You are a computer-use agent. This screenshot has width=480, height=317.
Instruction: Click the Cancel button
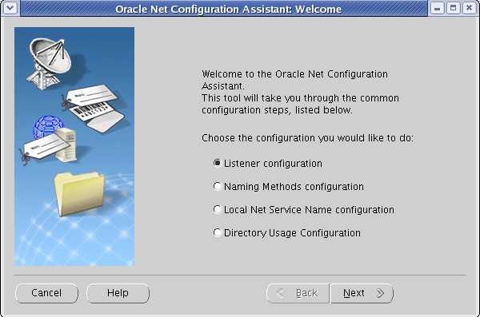tap(46, 293)
